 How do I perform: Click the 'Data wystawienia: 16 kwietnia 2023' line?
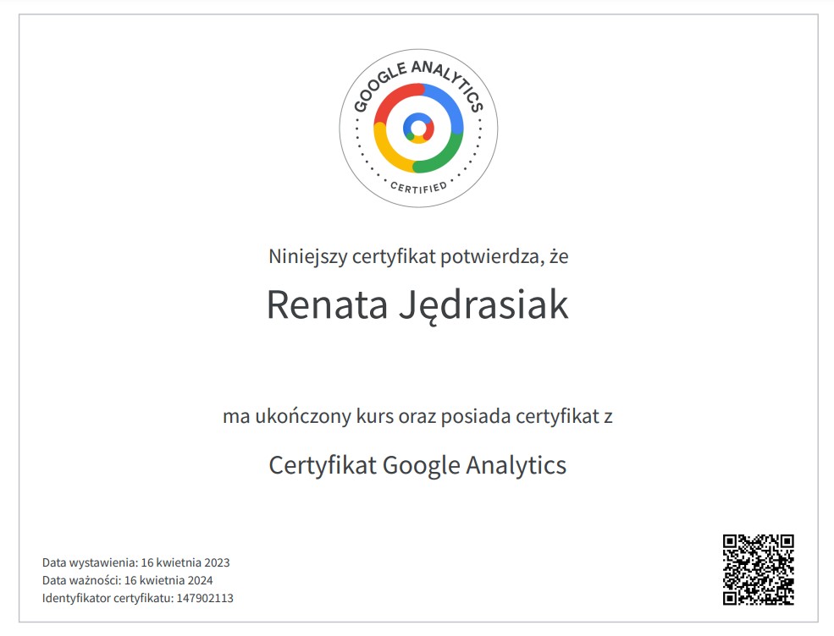pos(136,562)
